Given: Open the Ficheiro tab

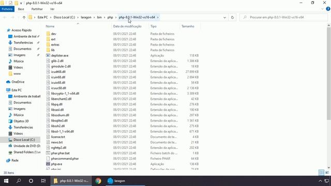Looking at the screenshot, I should tap(7, 9).
